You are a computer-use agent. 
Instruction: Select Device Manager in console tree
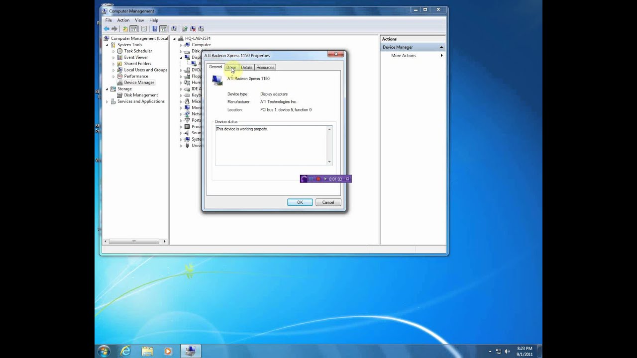point(139,83)
